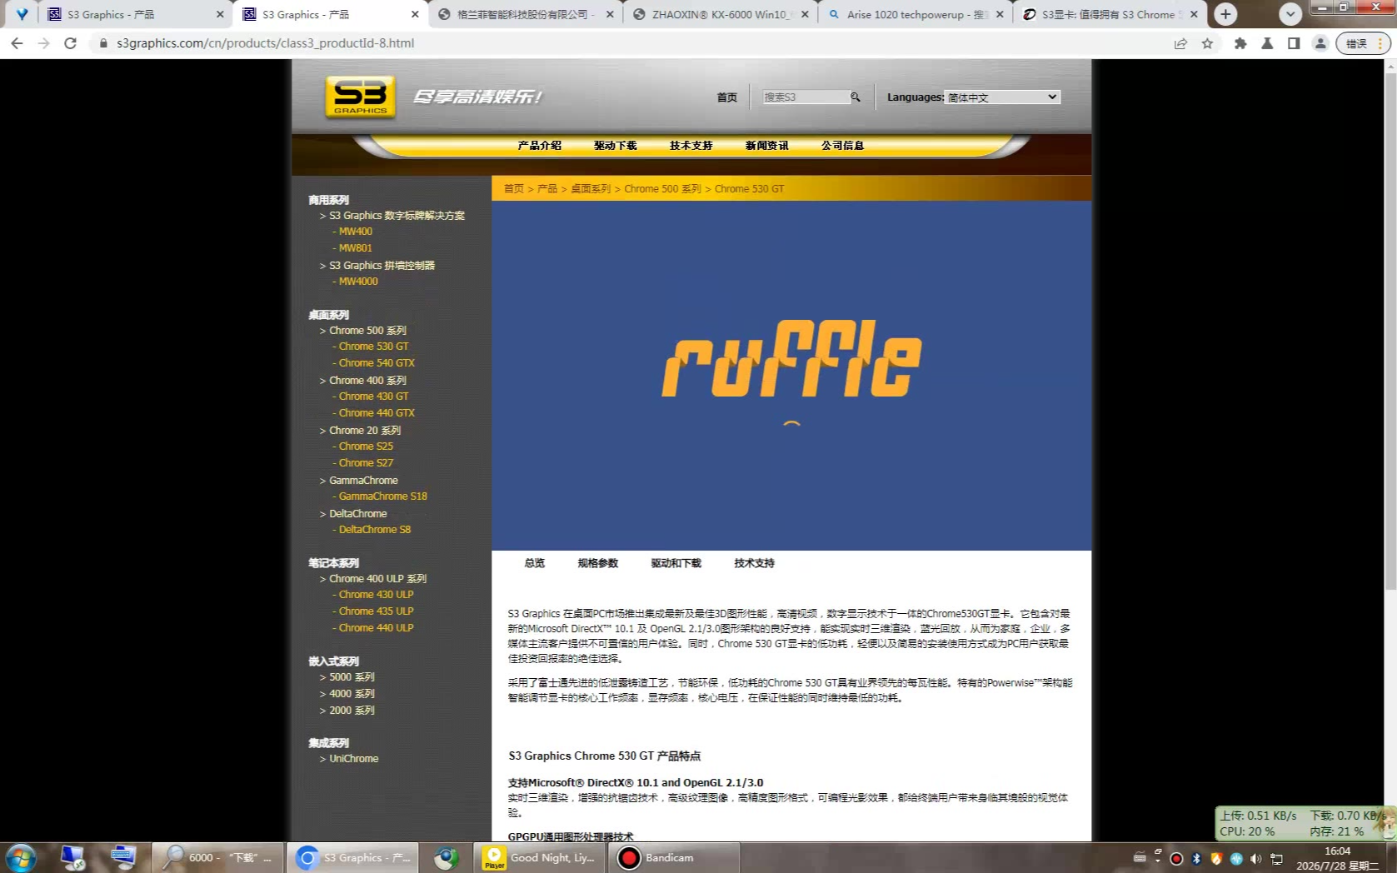Viewport: 1397px width, 873px height.
Task: Open the Chrome profile avatar
Action: click(x=1320, y=43)
